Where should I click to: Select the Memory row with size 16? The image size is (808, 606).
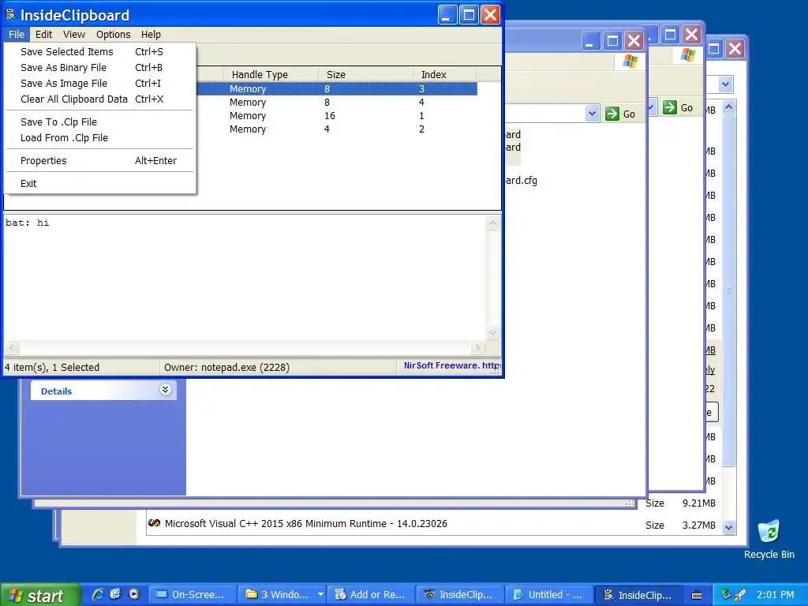tap(336, 116)
